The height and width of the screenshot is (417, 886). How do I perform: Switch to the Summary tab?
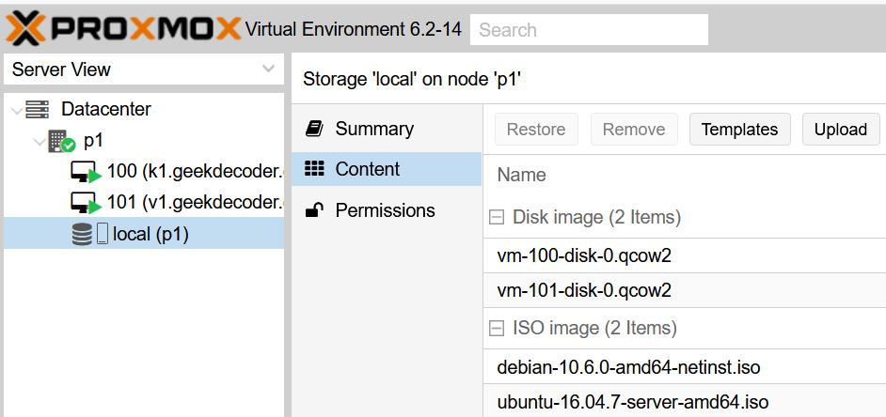point(374,129)
